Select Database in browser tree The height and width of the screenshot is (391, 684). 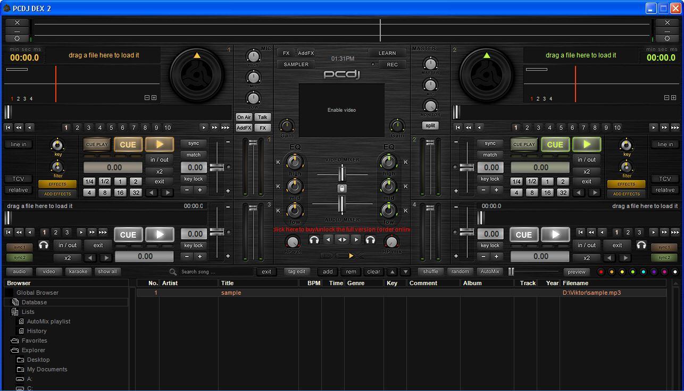34,302
